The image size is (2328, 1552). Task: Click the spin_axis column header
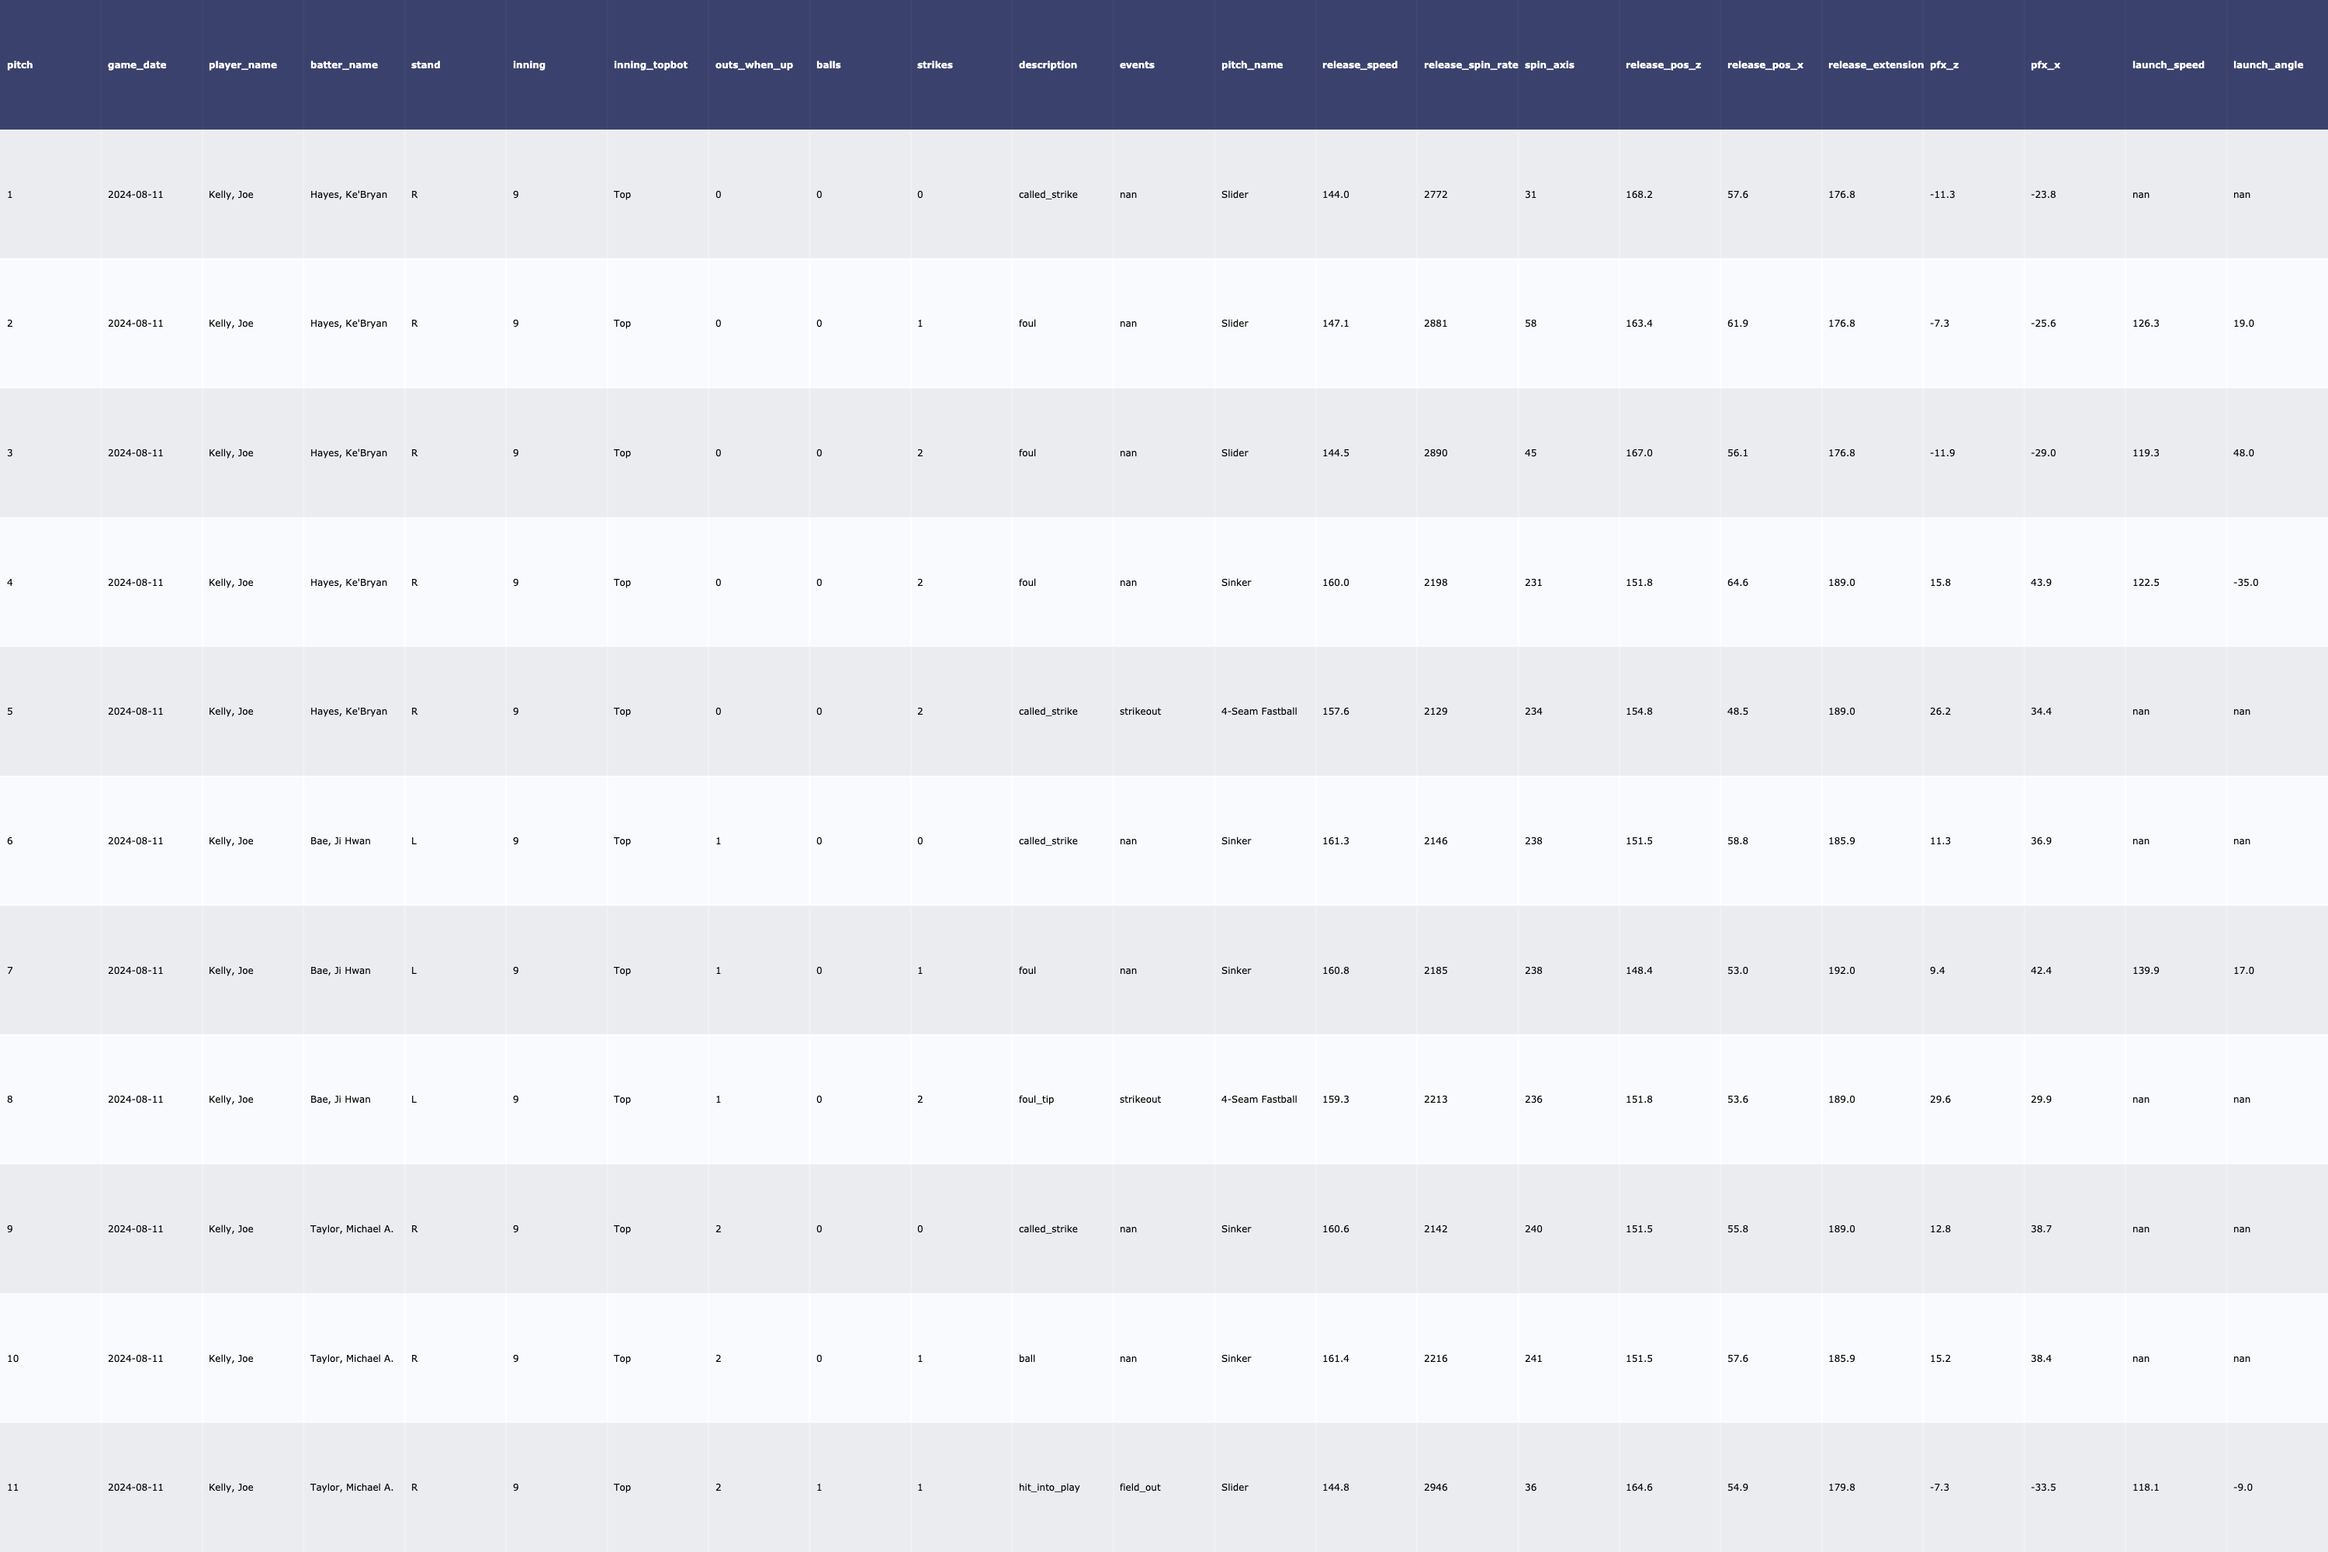[1549, 65]
